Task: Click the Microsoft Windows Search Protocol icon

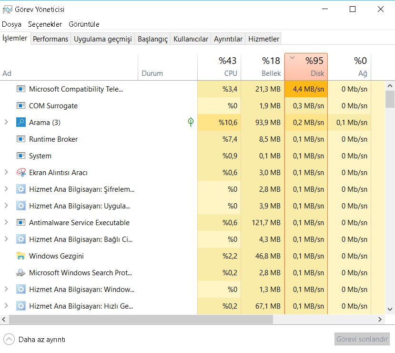Action: click(20, 273)
